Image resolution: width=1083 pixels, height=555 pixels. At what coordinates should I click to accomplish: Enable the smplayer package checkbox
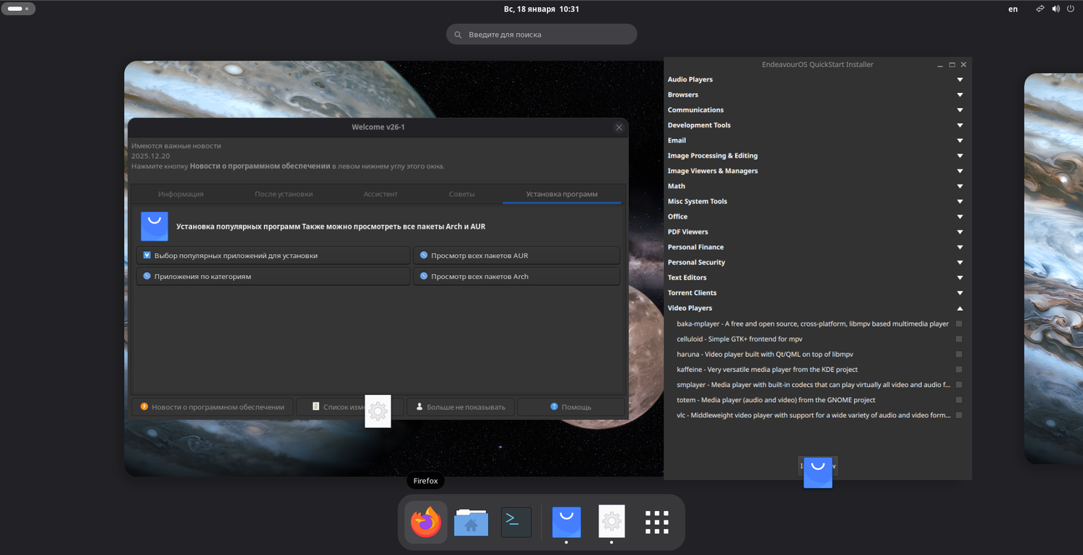click(x=959, y=385)
